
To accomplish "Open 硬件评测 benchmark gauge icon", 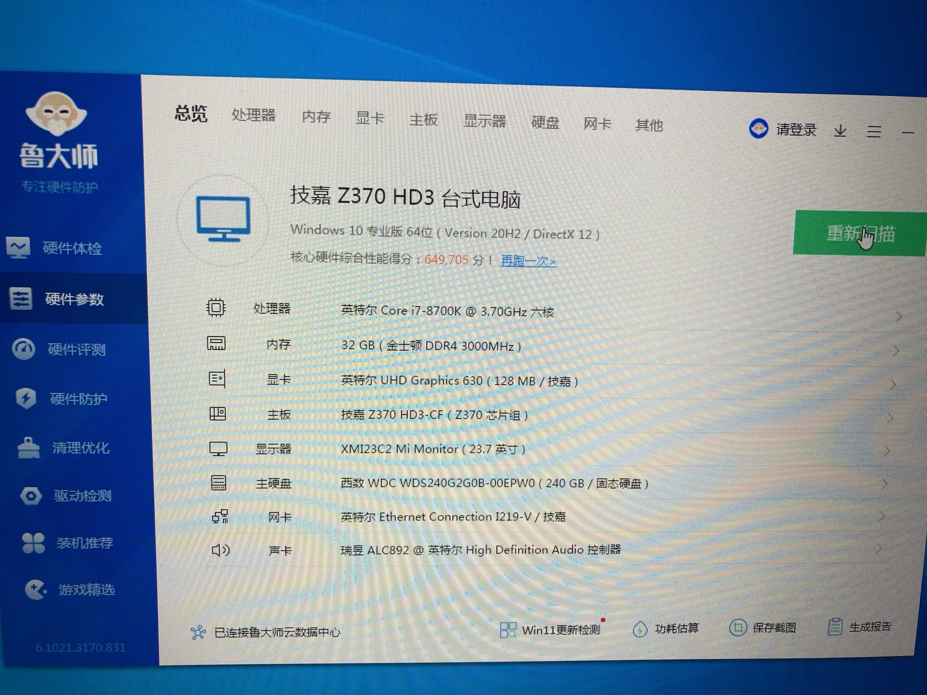I will [23, 349].
